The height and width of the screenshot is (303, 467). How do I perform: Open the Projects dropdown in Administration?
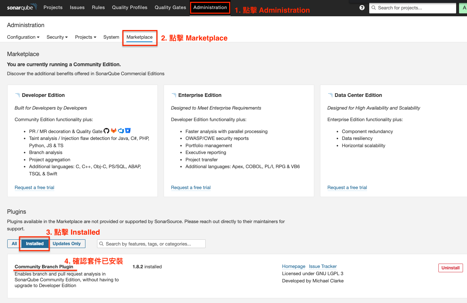(85, 37)
